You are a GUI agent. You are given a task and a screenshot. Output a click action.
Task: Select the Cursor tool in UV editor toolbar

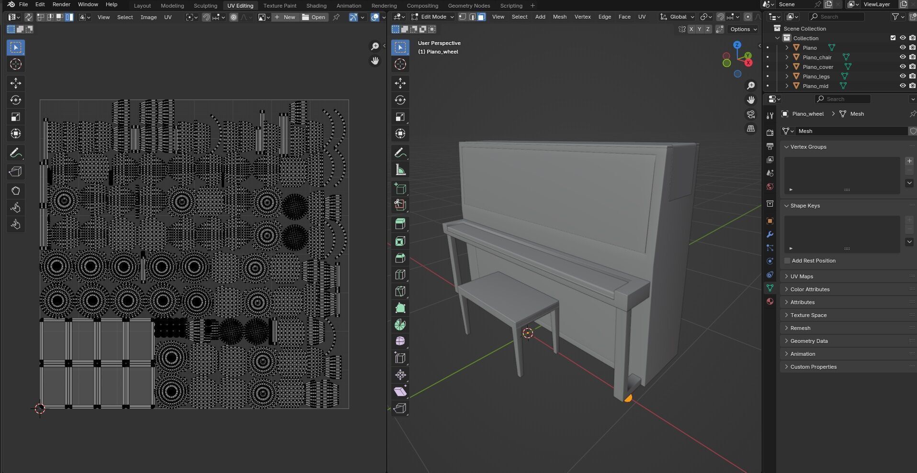click(16, 64)
